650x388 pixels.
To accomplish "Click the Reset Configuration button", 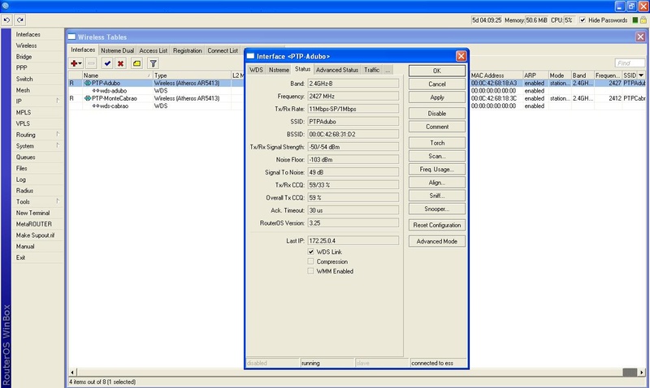I will (x=437, y=225).
